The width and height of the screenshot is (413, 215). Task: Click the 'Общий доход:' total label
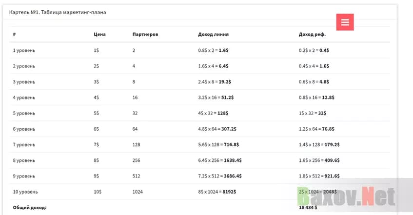coord(29,208)
